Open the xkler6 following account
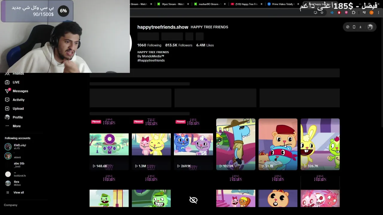This screenshot has width=383, height=215. [13, 156]
